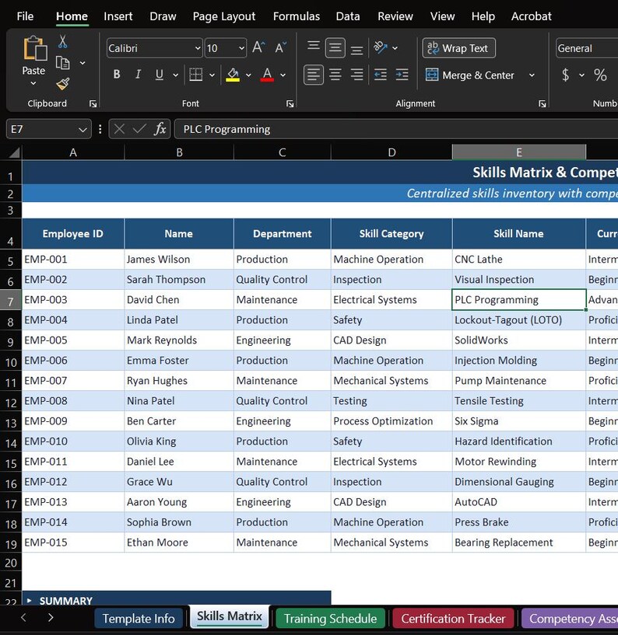Click the Accounting dollar format icon
618x635 pixels.
565,75
